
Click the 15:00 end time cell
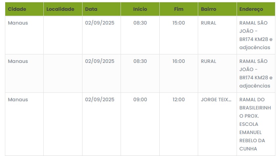(x=179, y=23)
